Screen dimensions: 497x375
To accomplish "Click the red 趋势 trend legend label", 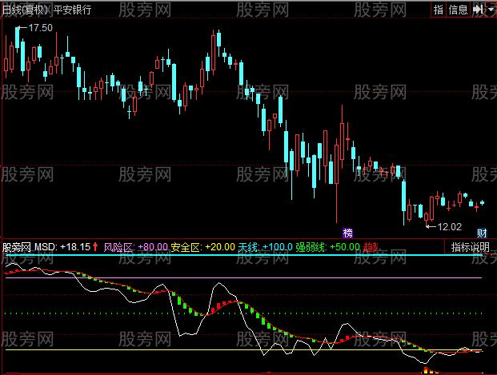I will coord(372,247).
